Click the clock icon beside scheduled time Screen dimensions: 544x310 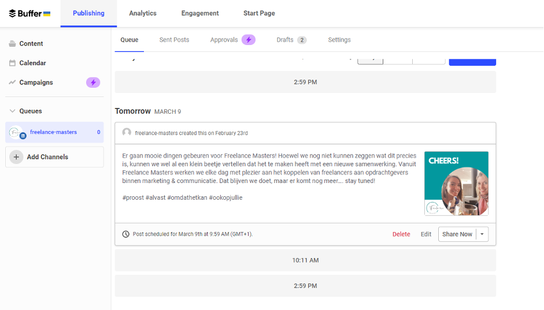pos(125,234)
